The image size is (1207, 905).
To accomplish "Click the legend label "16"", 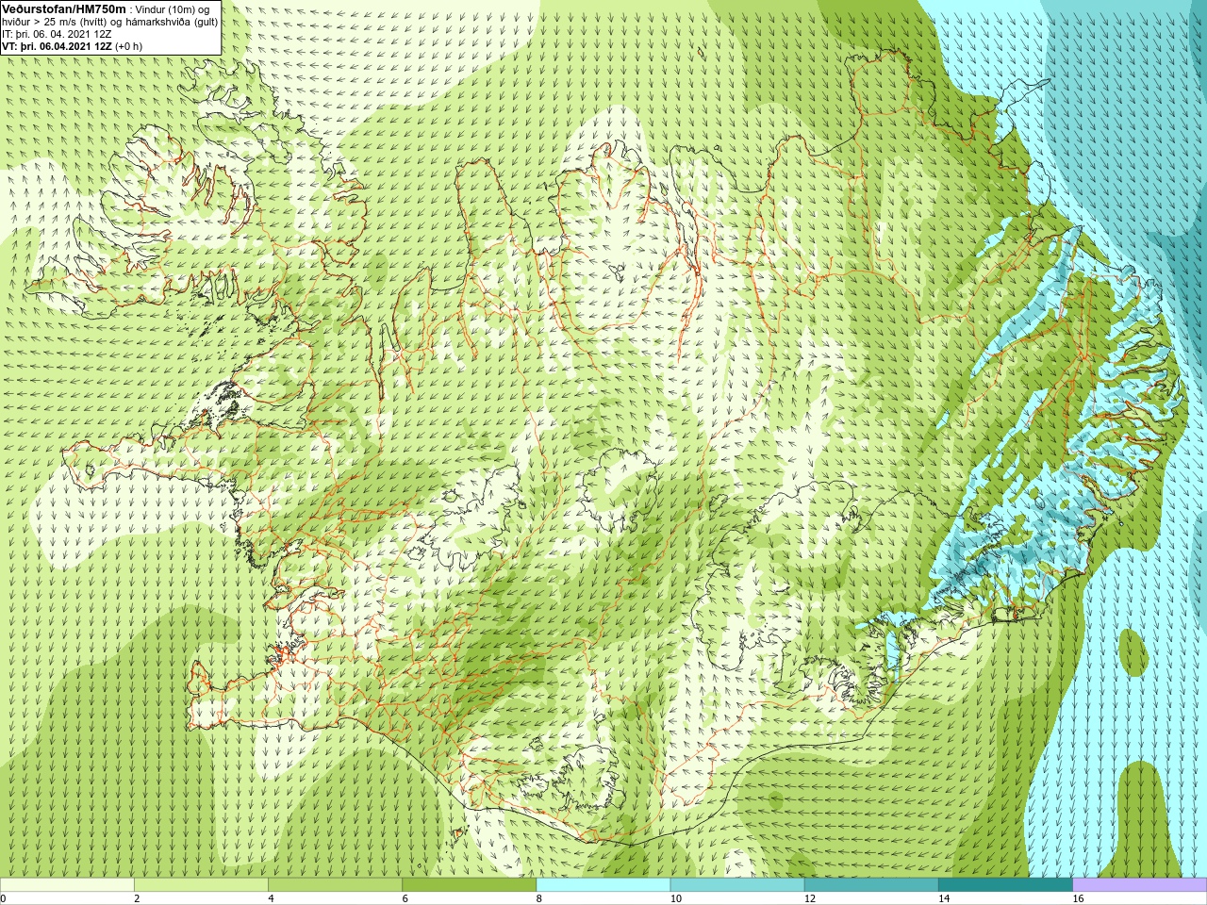I will 1078,898.
